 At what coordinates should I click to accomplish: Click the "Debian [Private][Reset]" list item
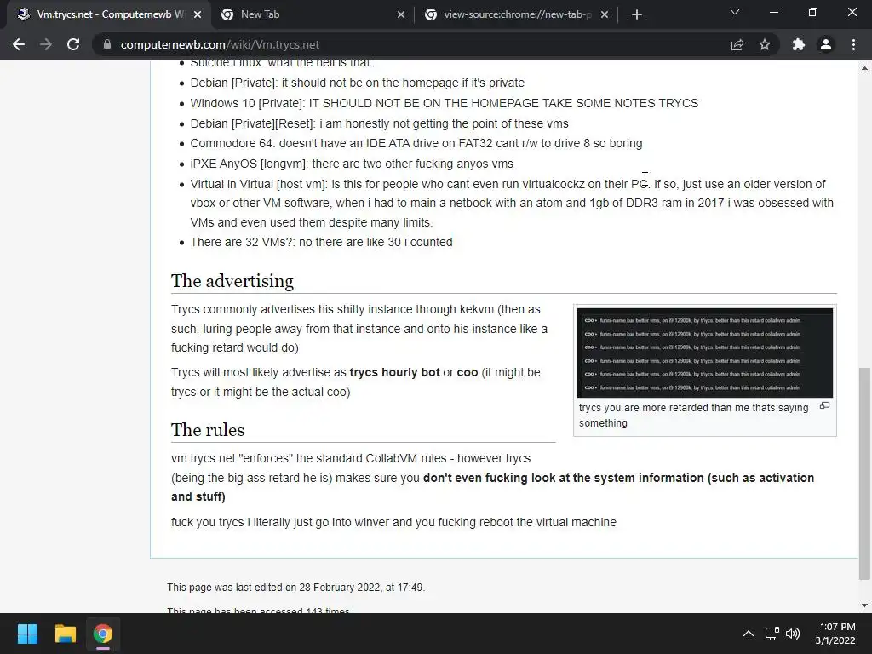click(379, 123)
